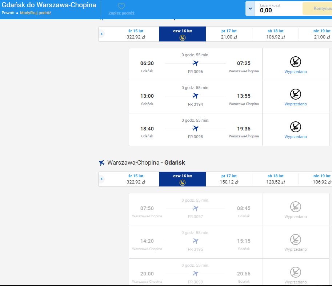Click sold-out seat icon for flight FR 3195

(296, 239)
